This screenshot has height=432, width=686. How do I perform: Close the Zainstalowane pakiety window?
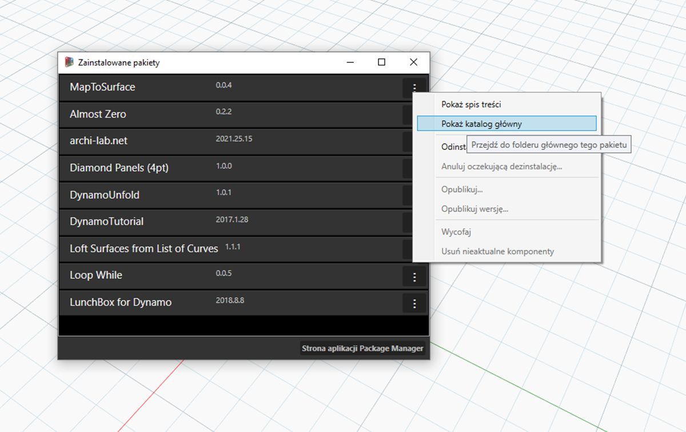413,62
